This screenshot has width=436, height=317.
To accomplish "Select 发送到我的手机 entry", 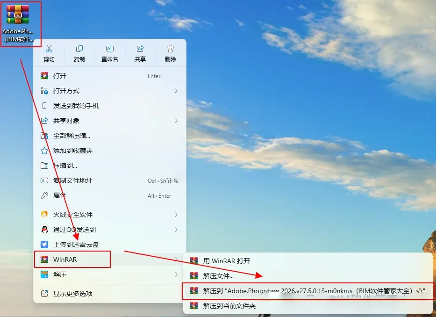I will tap(110, 106).
